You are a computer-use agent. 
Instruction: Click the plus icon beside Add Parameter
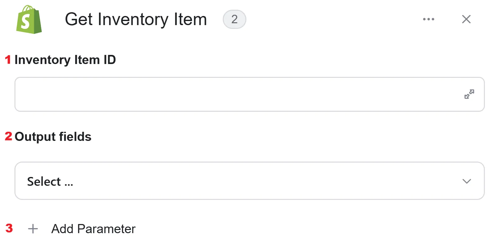pyautogui.click(x=33, y=229)
